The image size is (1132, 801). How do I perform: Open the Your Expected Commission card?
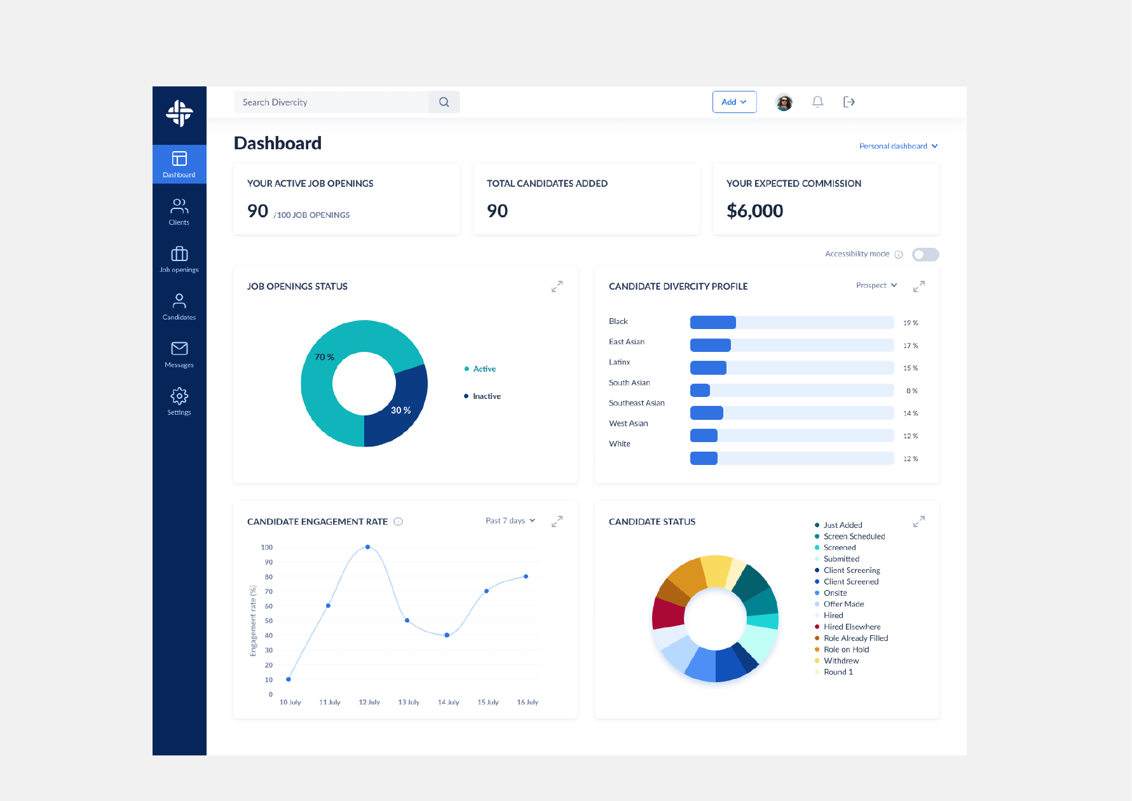point(826,199)
